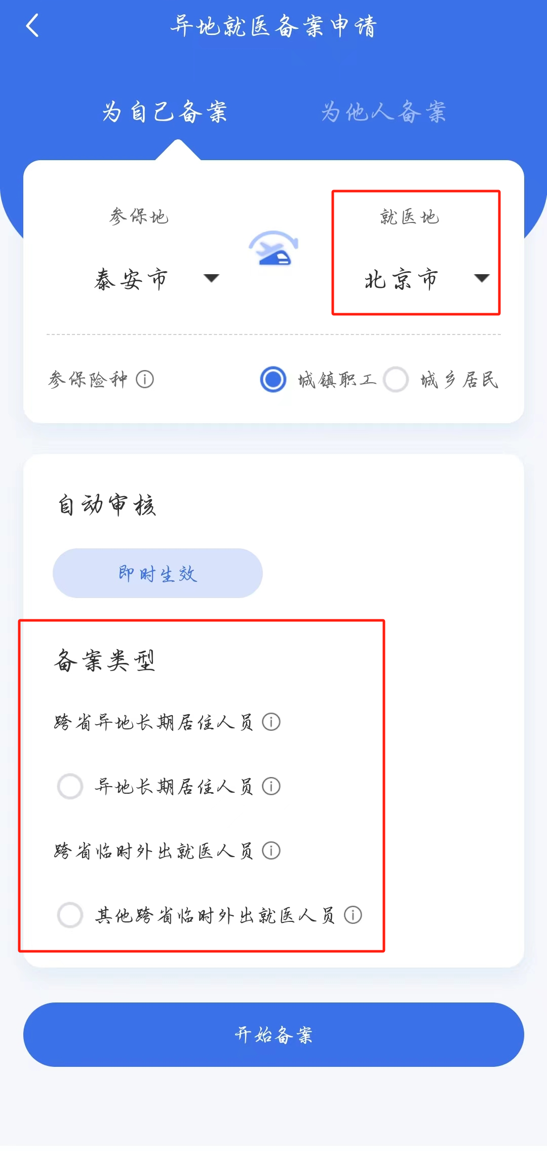Expand the 北京市 treatment-place dropdown arrow
The width and height of the screenshot is (547, 1151).
click(x=481, y=278)
